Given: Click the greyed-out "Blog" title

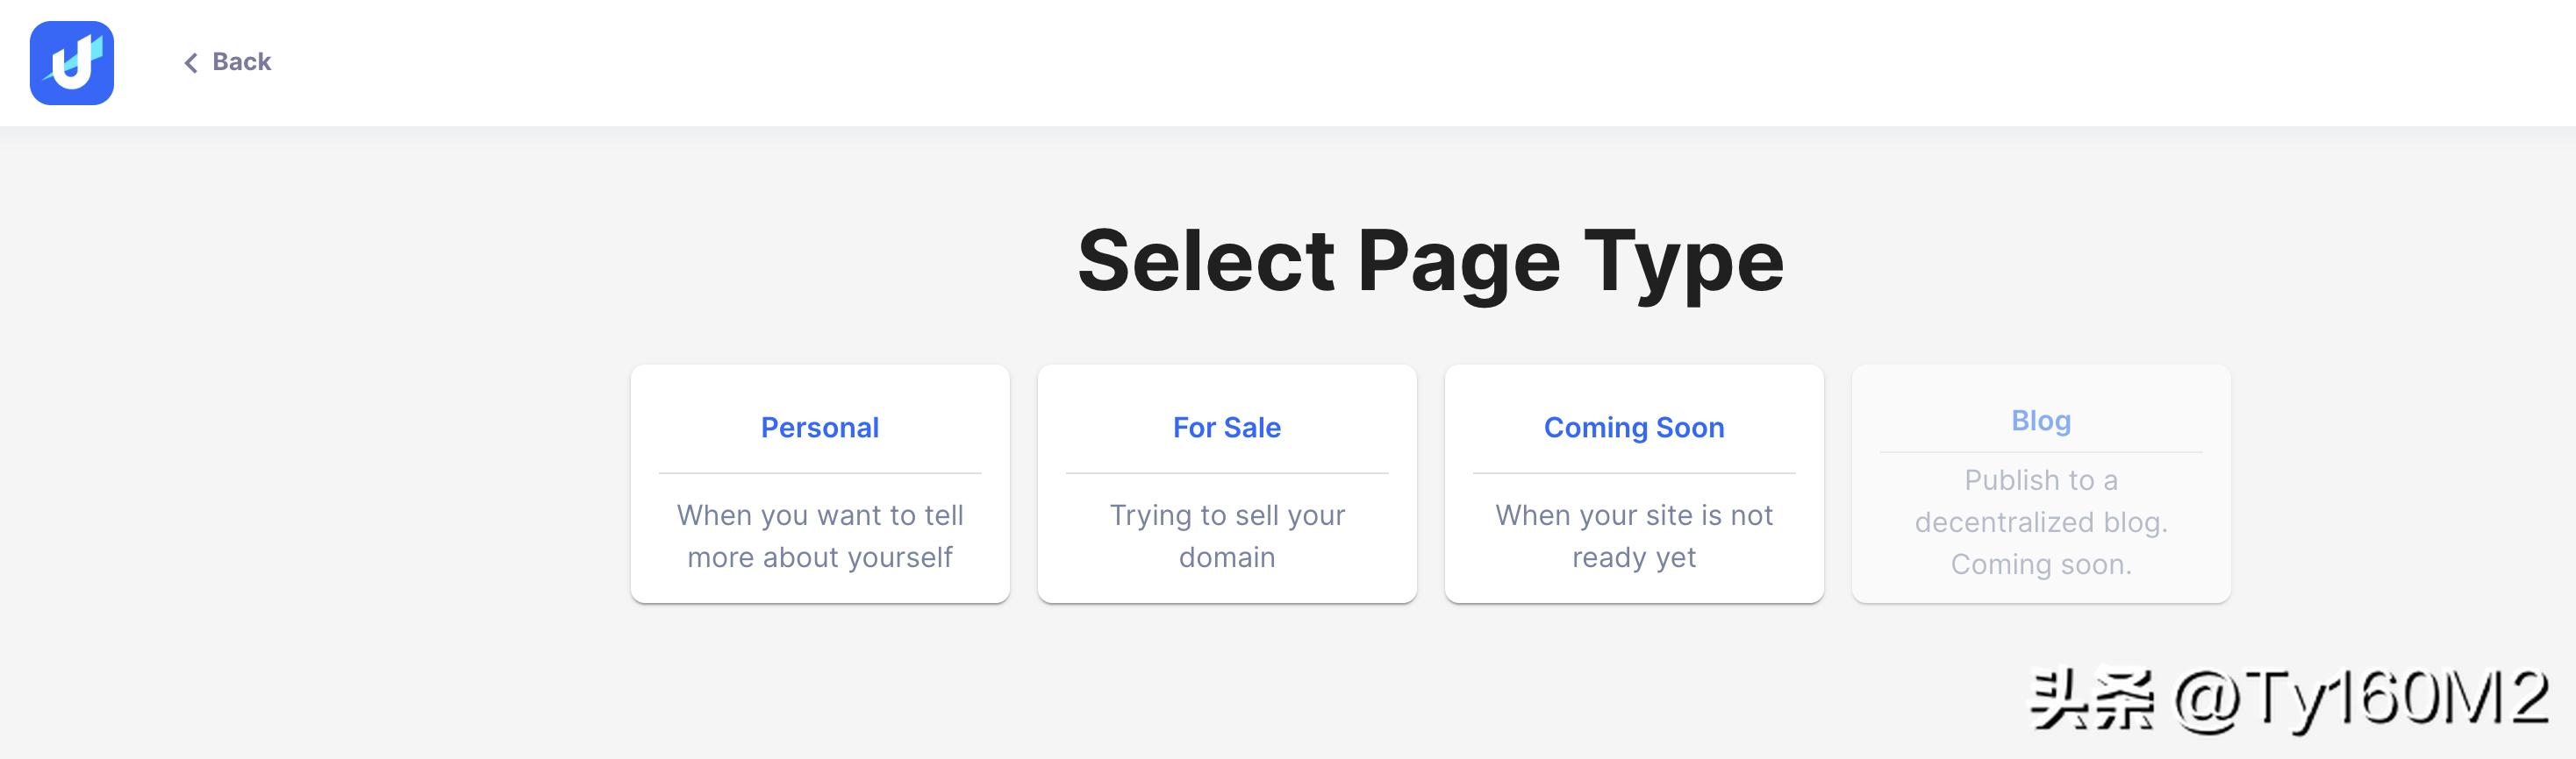Looking at the screenshot, I should [x=2041, y=421].
